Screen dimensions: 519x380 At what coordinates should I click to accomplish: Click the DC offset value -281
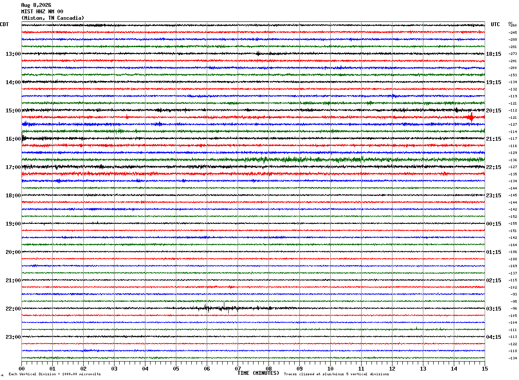513,47
